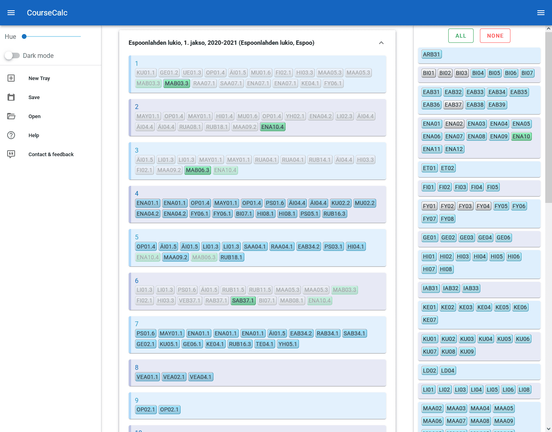Select the SAB37.1 course in bar 6
Screen dimensions: 552x432
point(243,300)
